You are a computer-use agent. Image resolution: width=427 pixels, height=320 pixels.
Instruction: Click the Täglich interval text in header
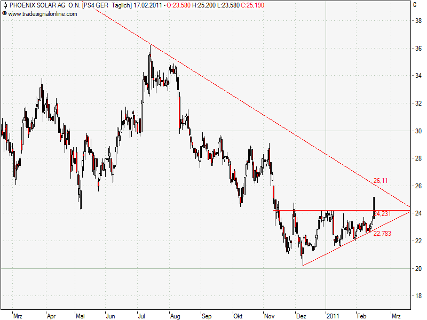point(120,5)
